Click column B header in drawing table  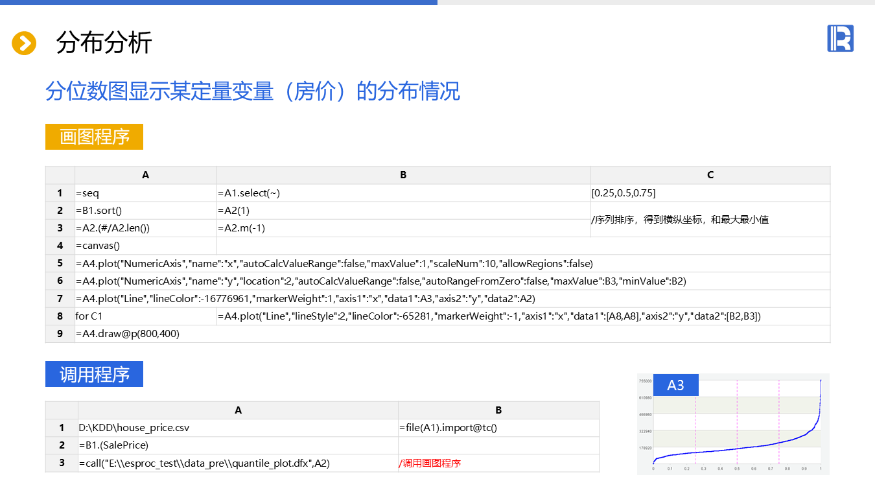click(403, 175)
